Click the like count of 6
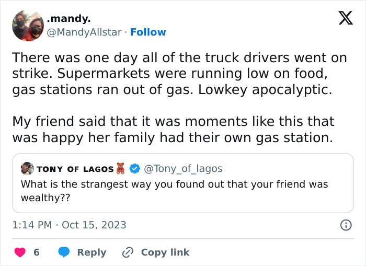This screenshot has height=266, width=366. point(37,252)
